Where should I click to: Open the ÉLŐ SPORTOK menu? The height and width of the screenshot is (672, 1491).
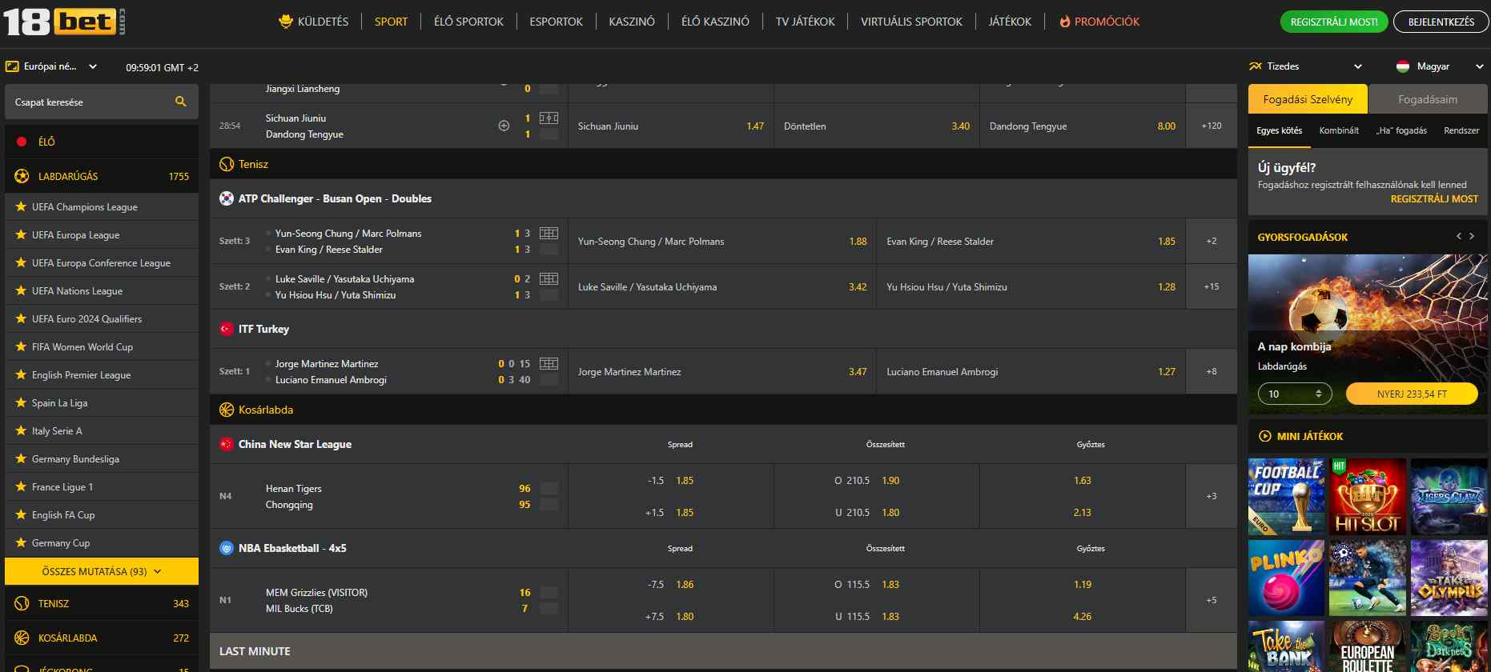[x=468, y=22]
